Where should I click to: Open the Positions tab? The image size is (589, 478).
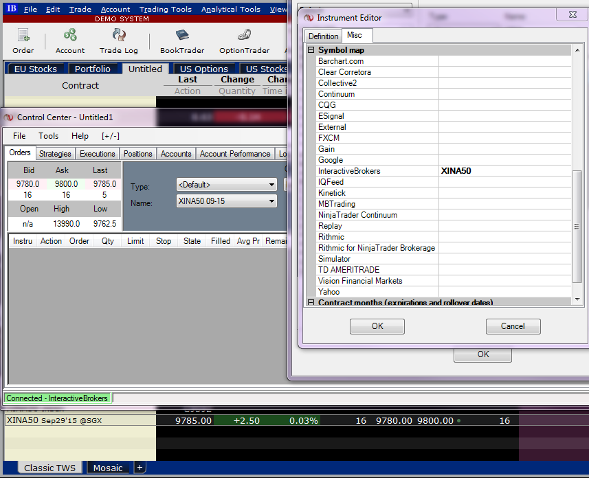click(138, 154)
